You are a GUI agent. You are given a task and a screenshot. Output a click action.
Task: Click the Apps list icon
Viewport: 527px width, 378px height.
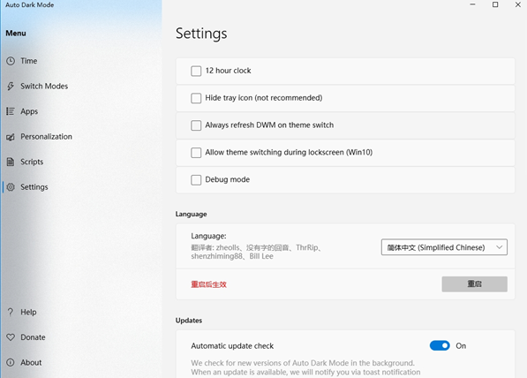click(x=11, y=111)
